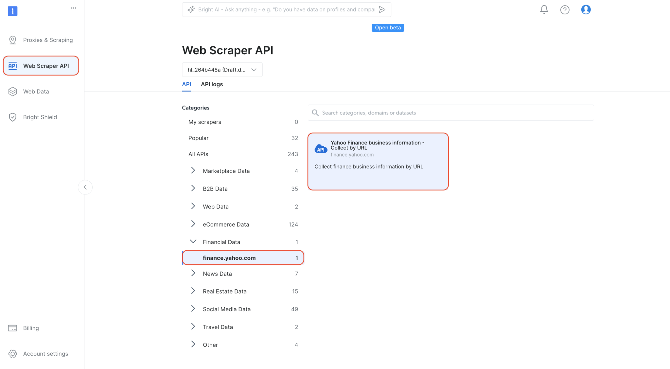Expand the eCommerce Data category
Image resolution: width=670 pixels, height=369 pixels.
click(193, 224)
